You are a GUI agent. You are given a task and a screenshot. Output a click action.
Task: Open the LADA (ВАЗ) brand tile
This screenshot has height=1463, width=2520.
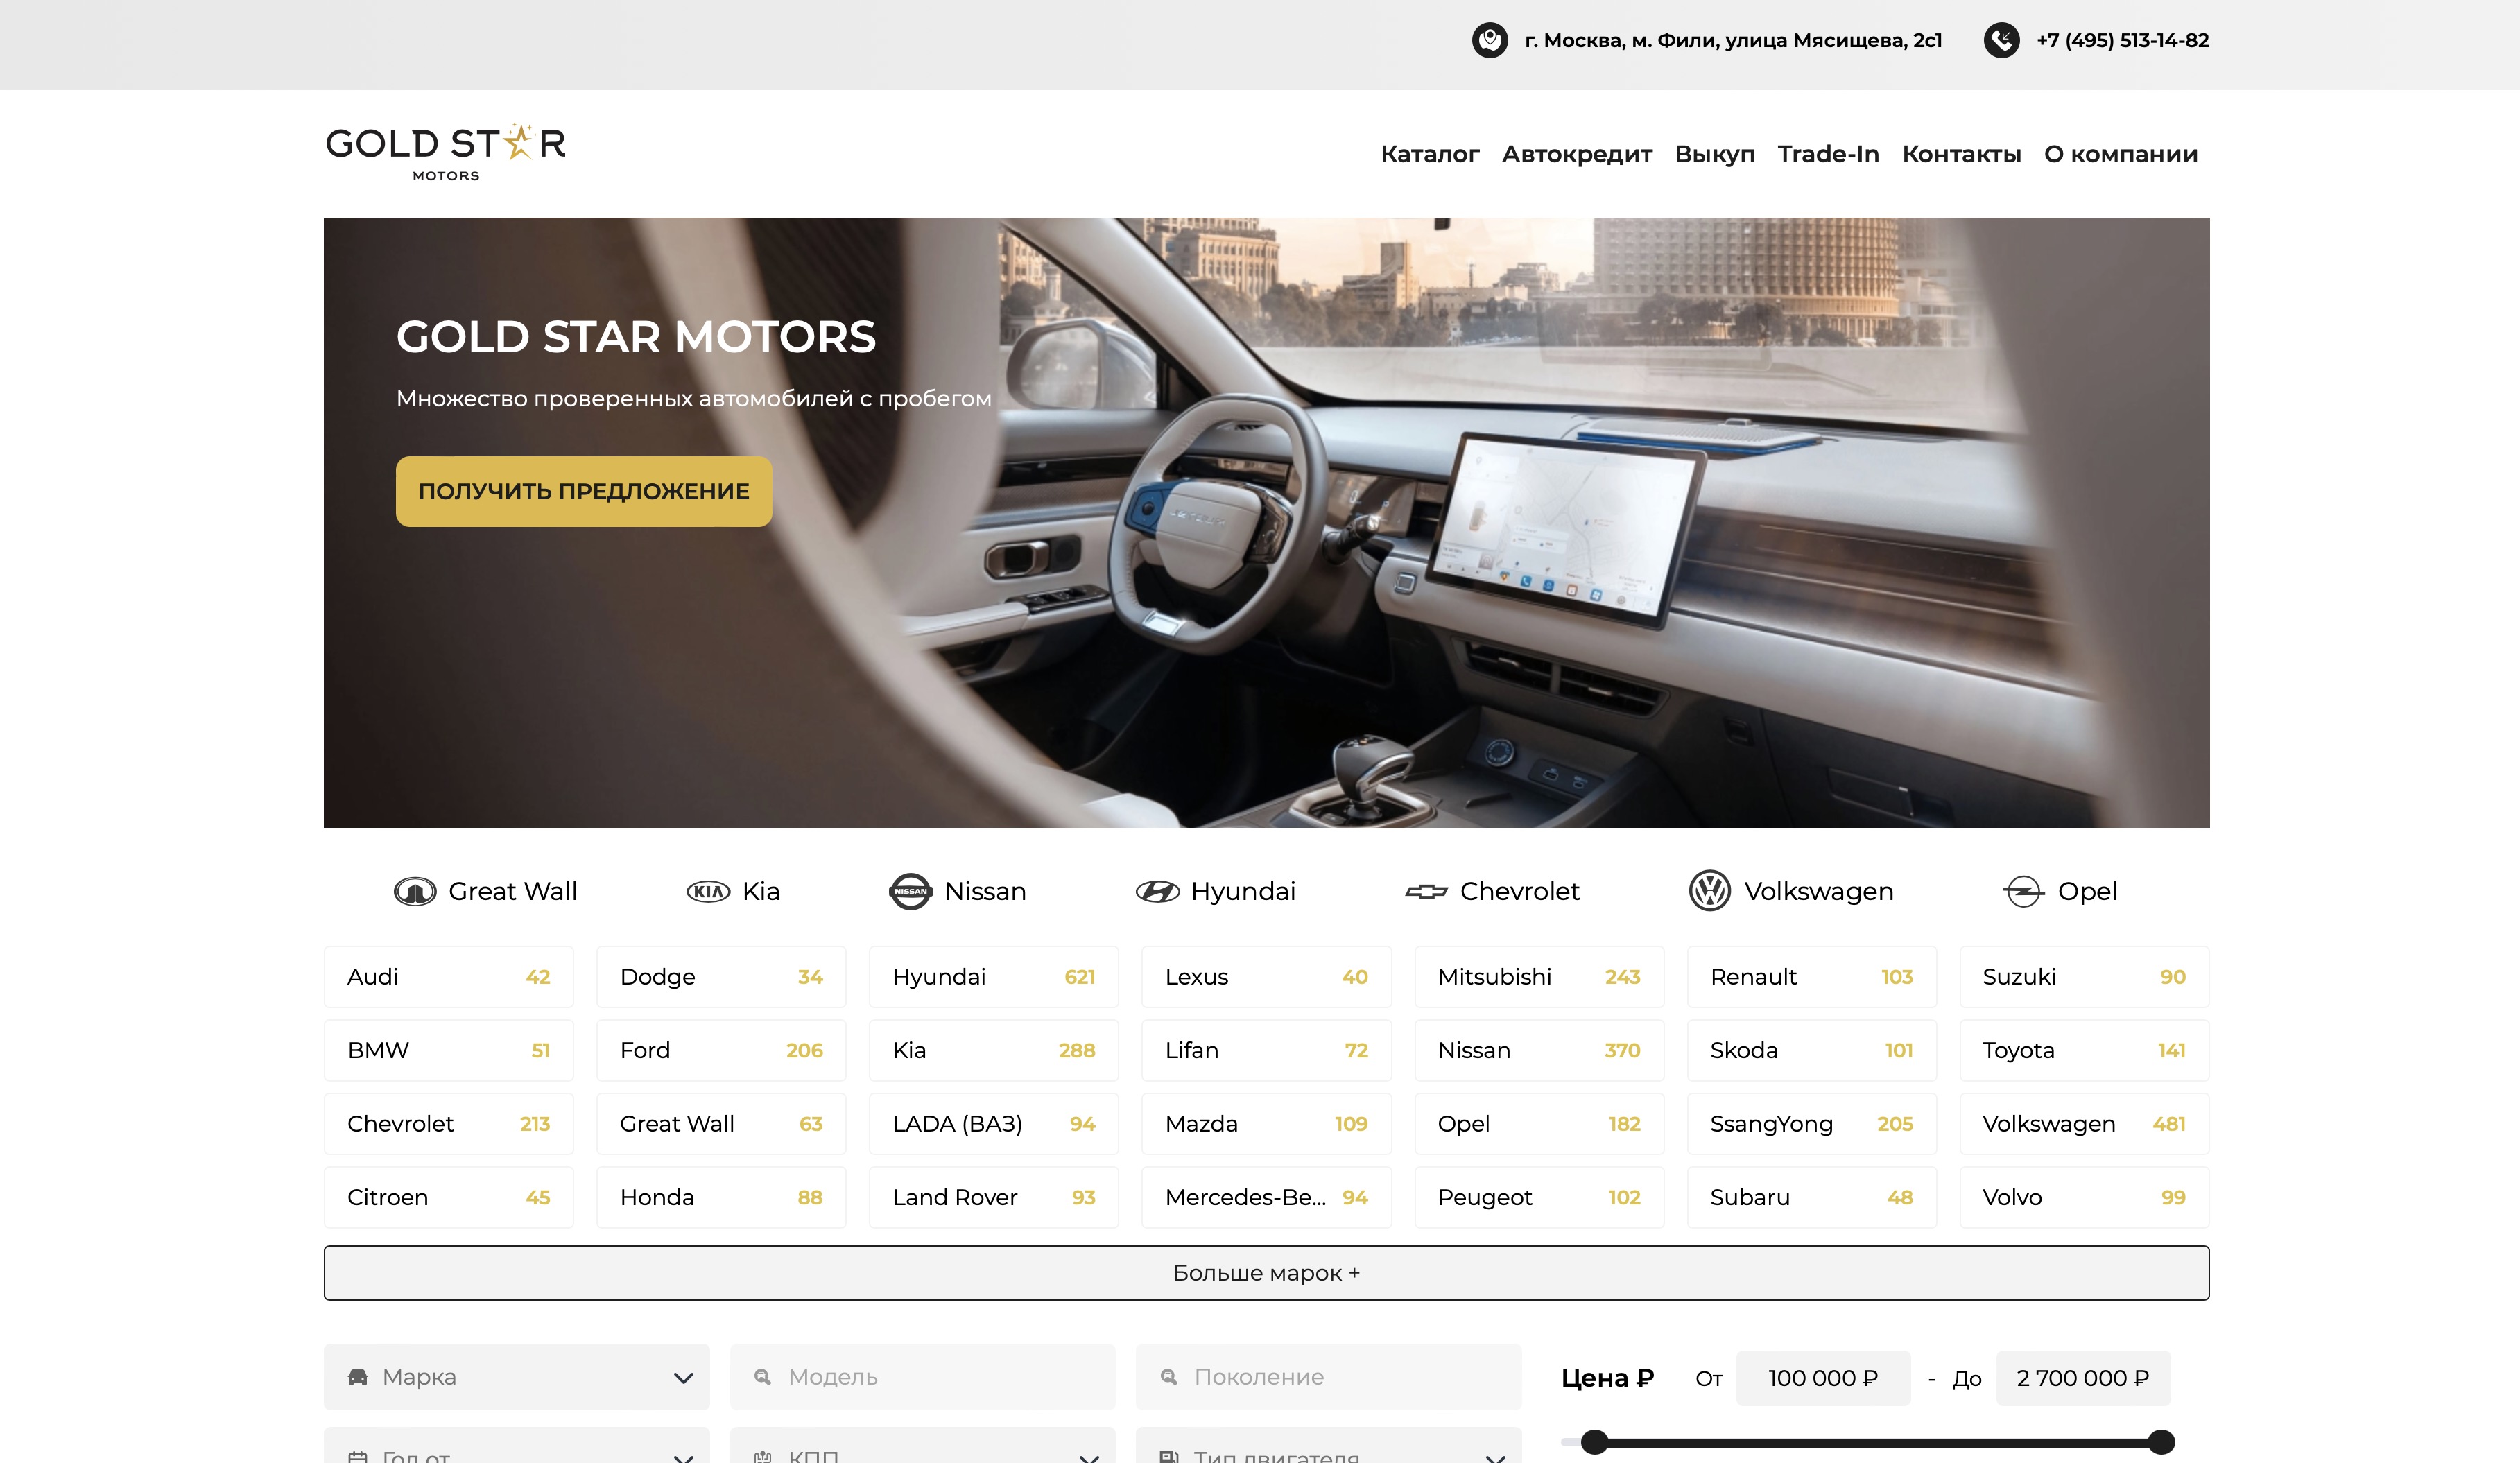coord(993,1124)
